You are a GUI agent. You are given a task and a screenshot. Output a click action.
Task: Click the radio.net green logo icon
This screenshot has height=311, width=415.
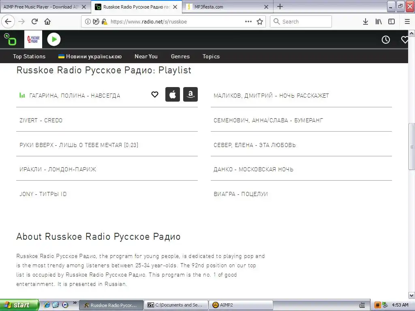(x=10, y=39)
